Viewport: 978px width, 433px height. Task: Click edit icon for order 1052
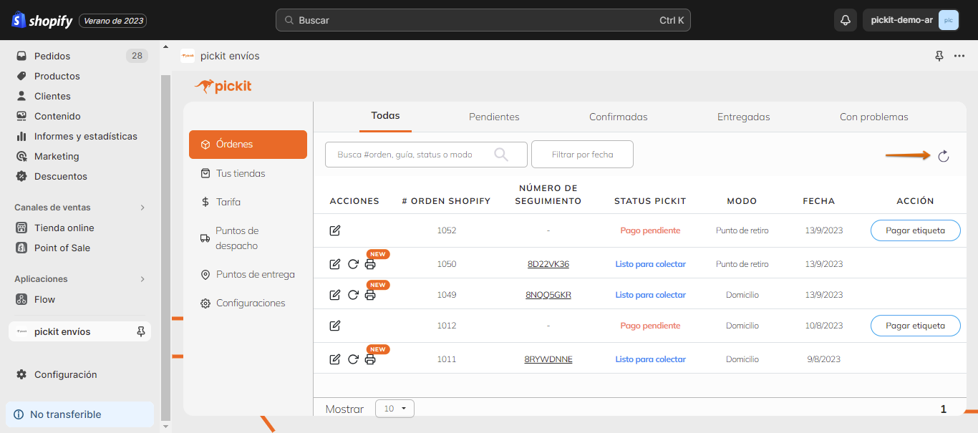point(335,230)
